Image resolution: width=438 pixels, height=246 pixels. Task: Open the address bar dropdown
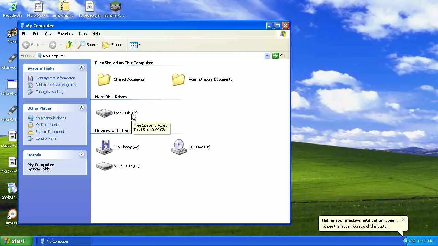(x=267, y=56)
